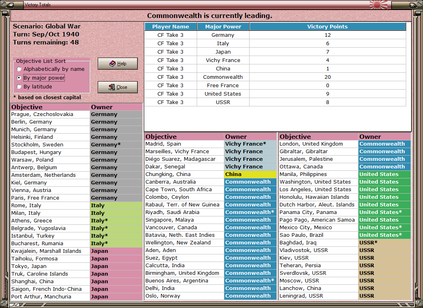This screenshot has height=308, width=423.
Task: Click the Victory Points column header
Action: 328,26
